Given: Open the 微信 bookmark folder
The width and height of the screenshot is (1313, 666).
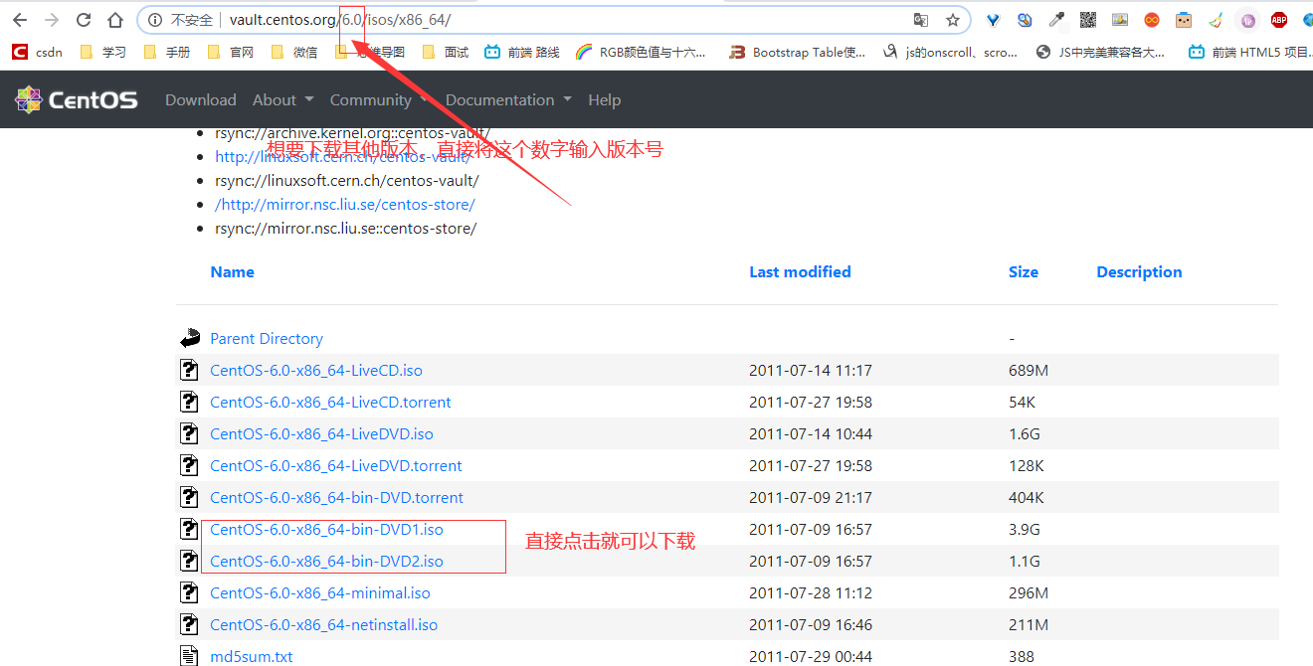Looking at the screenshot, I should click(293, 52).
